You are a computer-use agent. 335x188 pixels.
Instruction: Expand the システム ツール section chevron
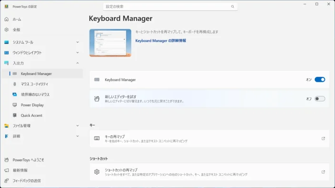78,42
